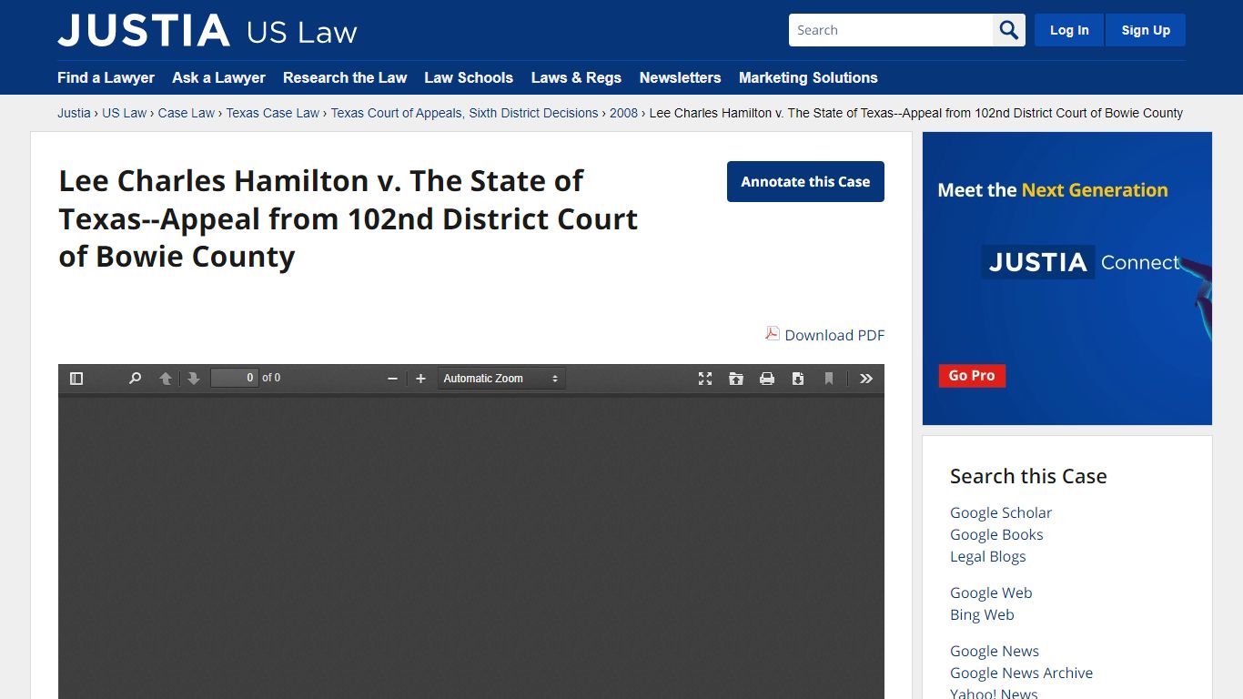Image resolution: width=1243 pixels, height=699 pixels.
Task: Click Annotate this Case button
Action: pos(805,182)
